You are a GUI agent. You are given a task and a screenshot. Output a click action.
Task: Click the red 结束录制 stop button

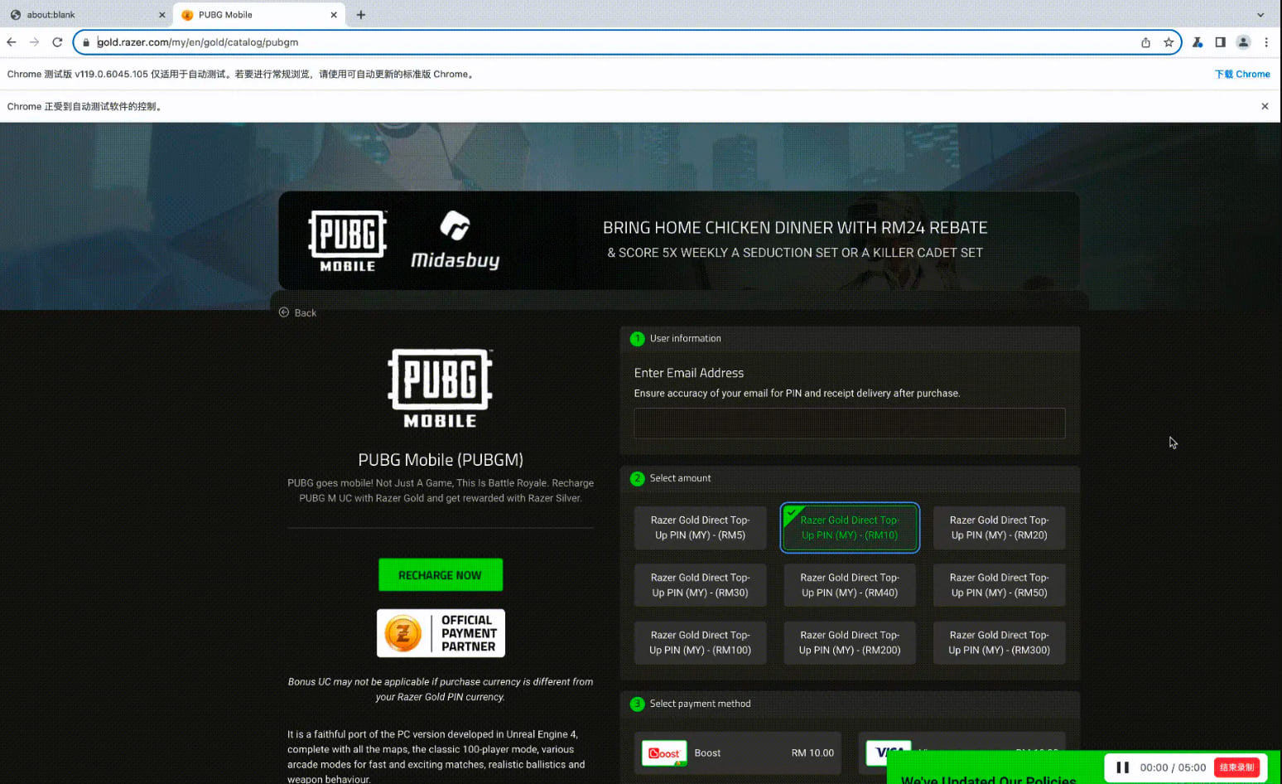tap(1236, 767)
